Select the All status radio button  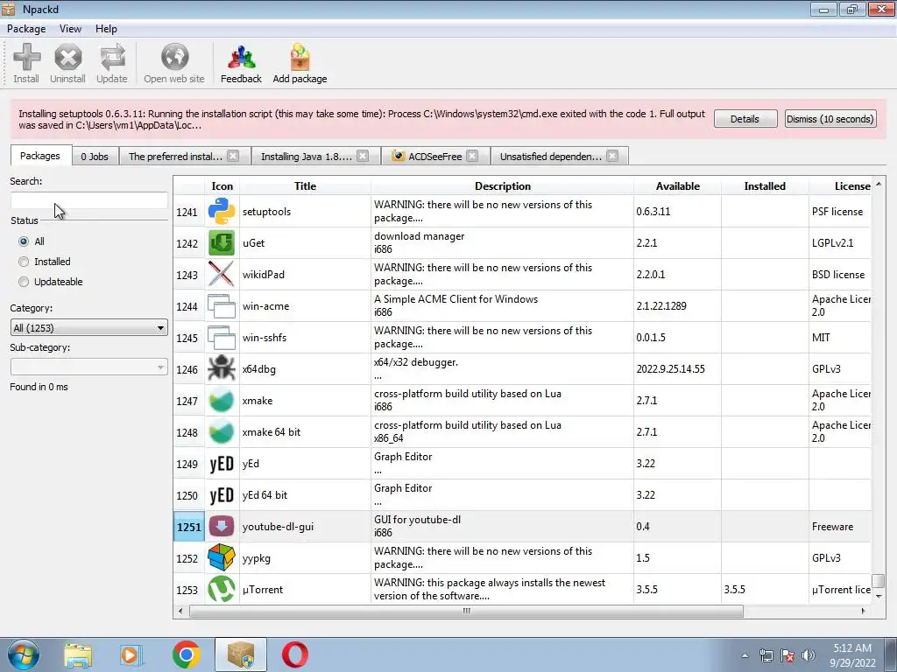[24, 241]
